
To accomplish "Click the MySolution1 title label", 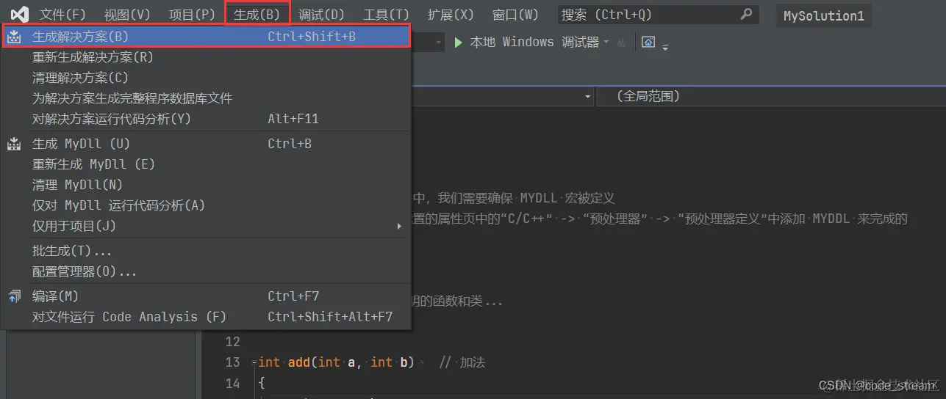I will (824, 15).
